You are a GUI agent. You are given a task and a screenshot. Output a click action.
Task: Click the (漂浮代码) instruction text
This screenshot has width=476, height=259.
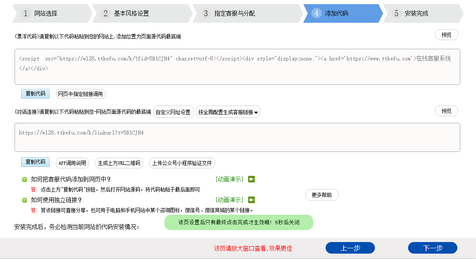pos(98,36)
